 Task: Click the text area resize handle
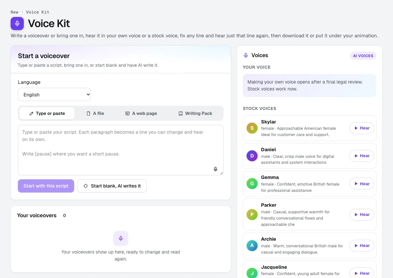click(x=221, y=173)
